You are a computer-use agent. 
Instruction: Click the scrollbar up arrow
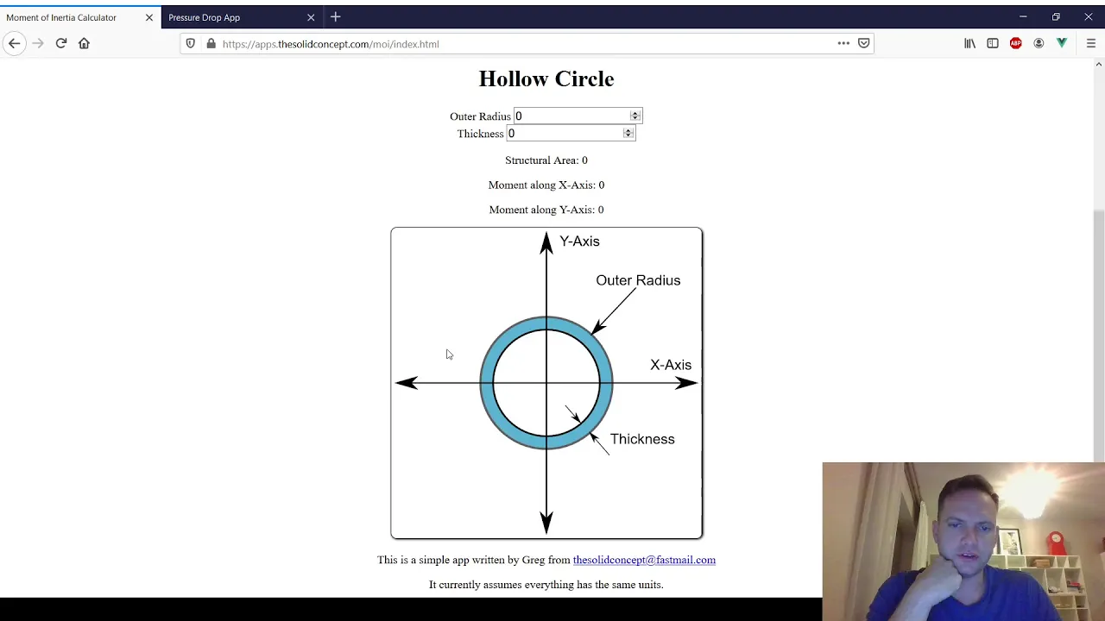click(x=1099, y=65)
